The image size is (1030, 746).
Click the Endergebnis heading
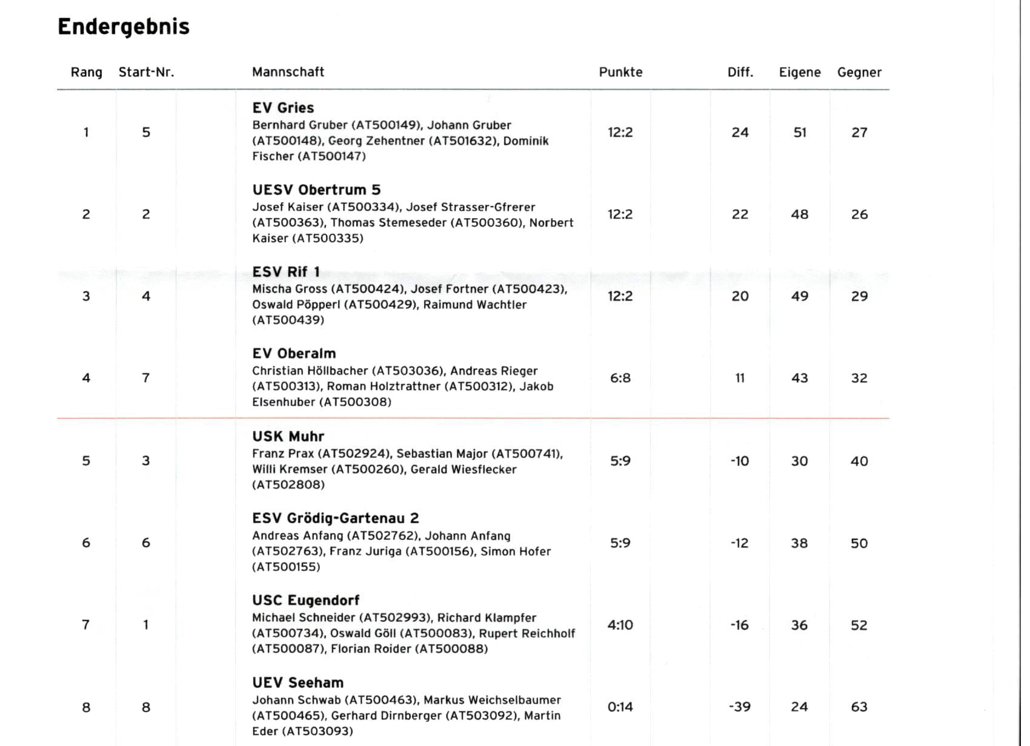(124, 27)
